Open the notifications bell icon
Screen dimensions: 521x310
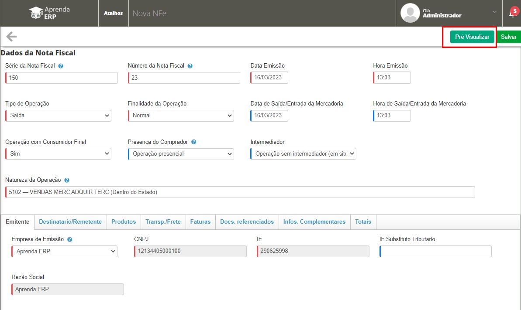pyautogui.click(x=512, y=14)
